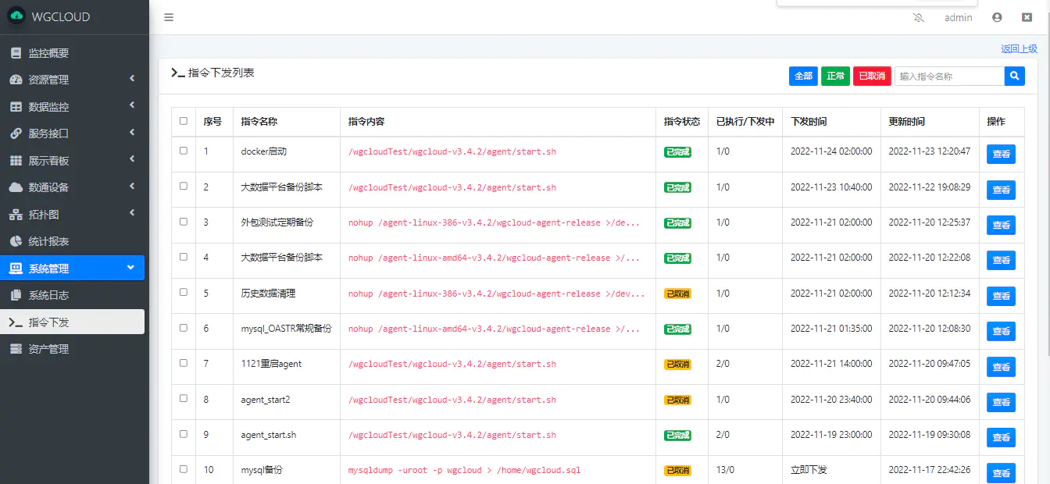This screenshot has height=484, width=1050.
Task: Open the user profile icon
Action: (x=997, y=17)
